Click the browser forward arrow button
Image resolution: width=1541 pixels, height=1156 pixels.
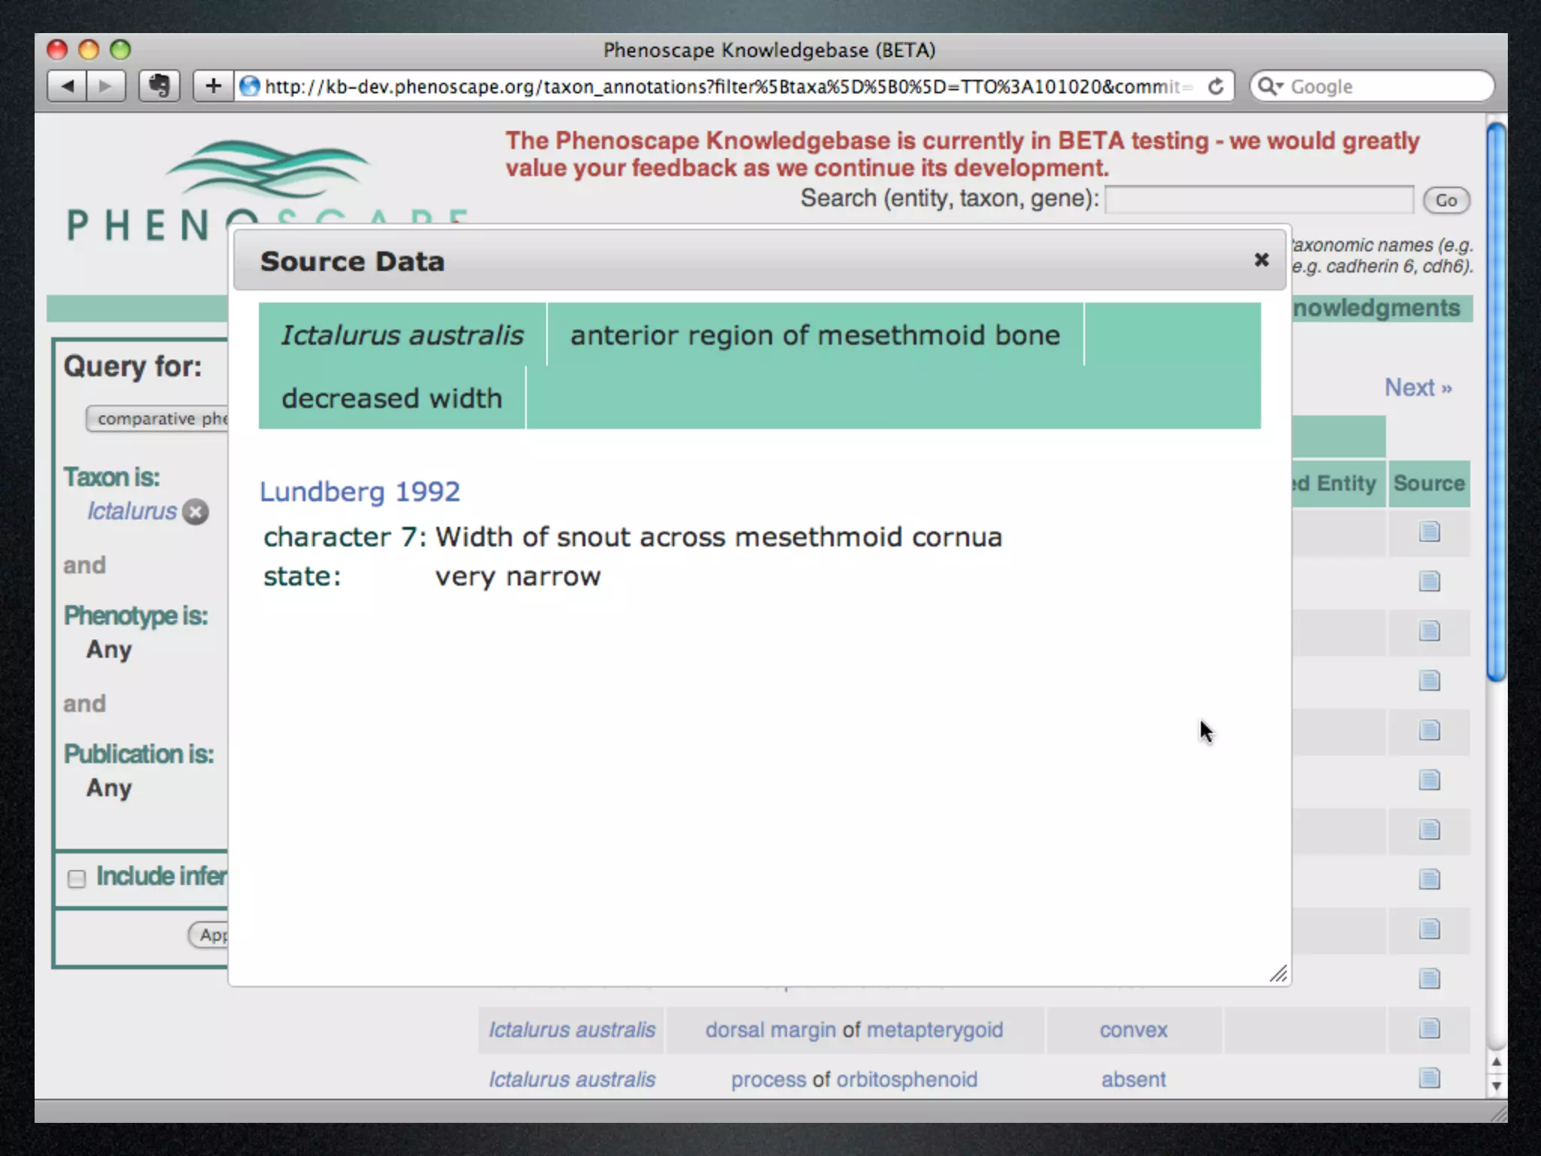105,86
